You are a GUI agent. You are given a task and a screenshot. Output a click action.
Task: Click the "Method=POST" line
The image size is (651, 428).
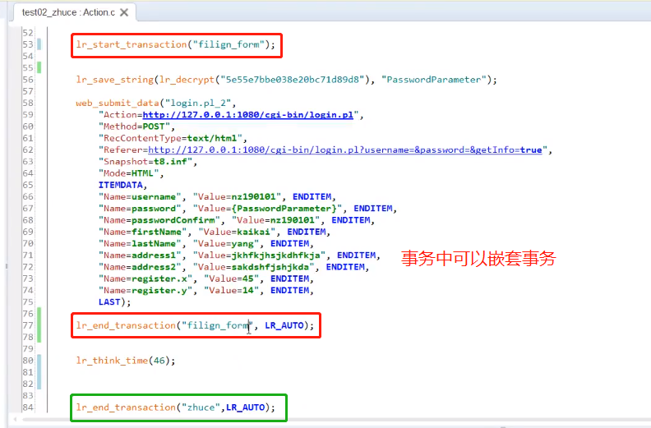pos(136,127)
